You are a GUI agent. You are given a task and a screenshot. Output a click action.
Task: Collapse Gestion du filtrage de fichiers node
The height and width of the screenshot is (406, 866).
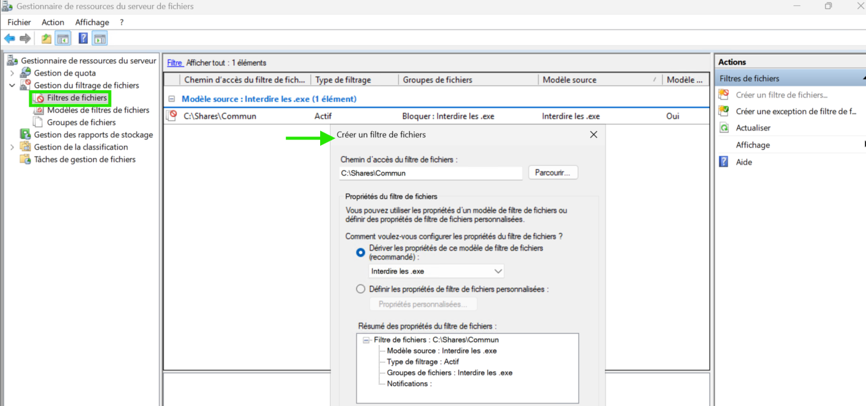12,85
